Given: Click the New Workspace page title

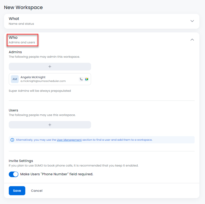Looking at the screenshot, I should (23, 7).
